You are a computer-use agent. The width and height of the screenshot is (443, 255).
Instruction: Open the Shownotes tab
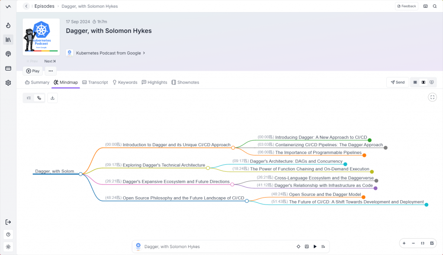185,82
